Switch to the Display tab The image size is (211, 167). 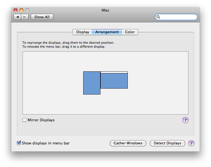tap(82, 32)
